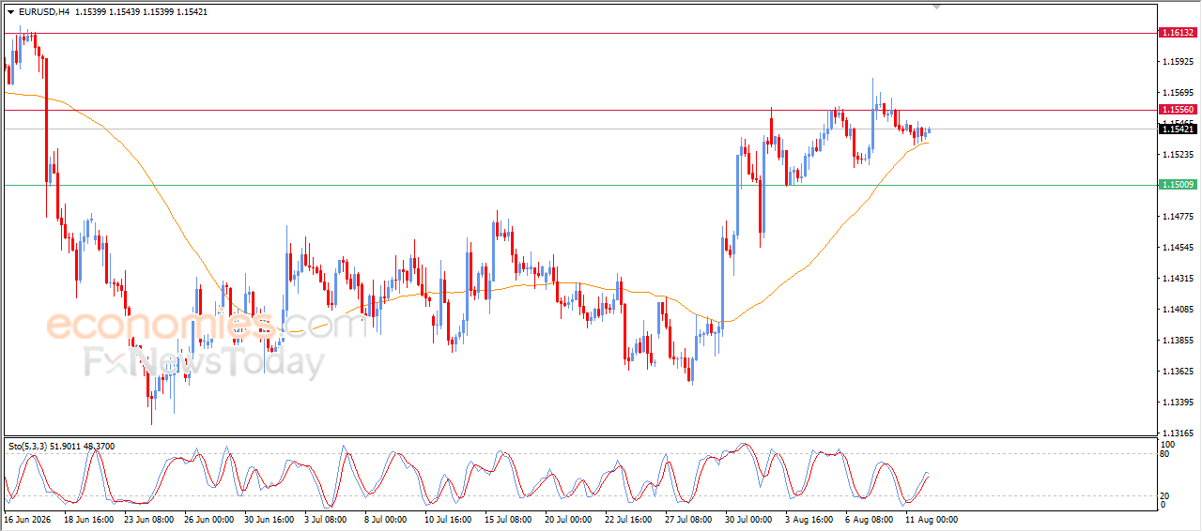Select the red stochastic signal line end

pos(928,477)
